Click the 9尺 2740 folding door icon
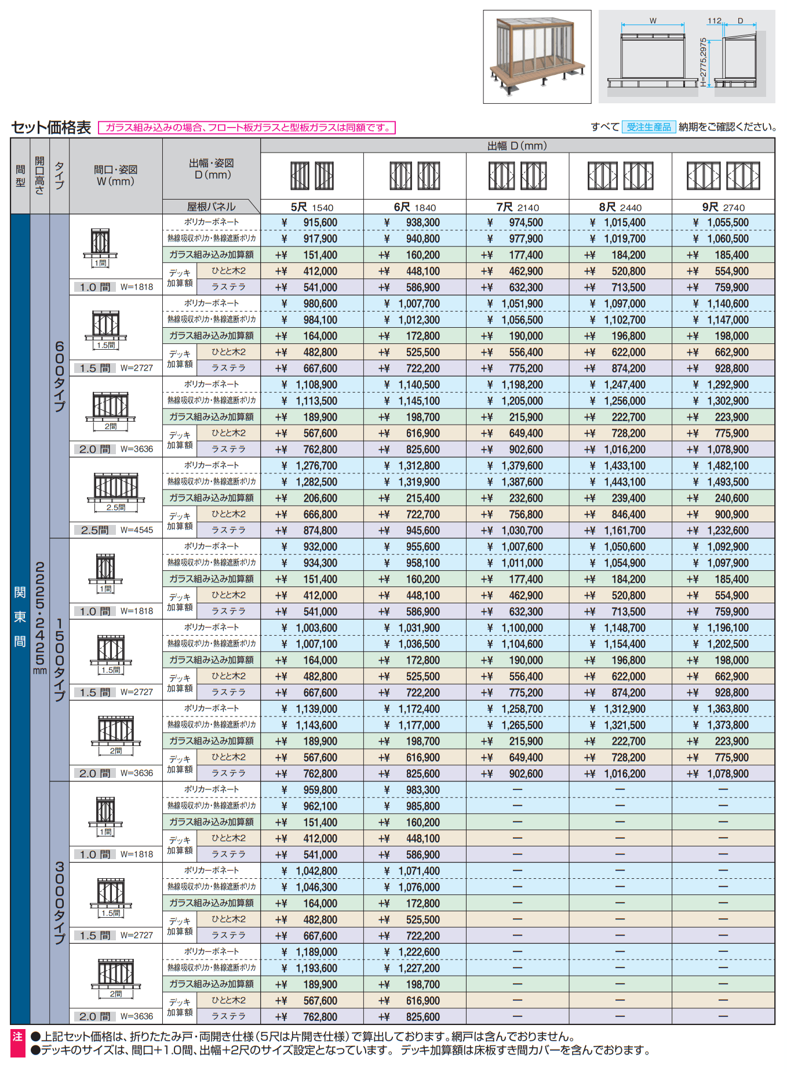The height and width of the screenshot is (1072, 787). [x=723, y=176]
